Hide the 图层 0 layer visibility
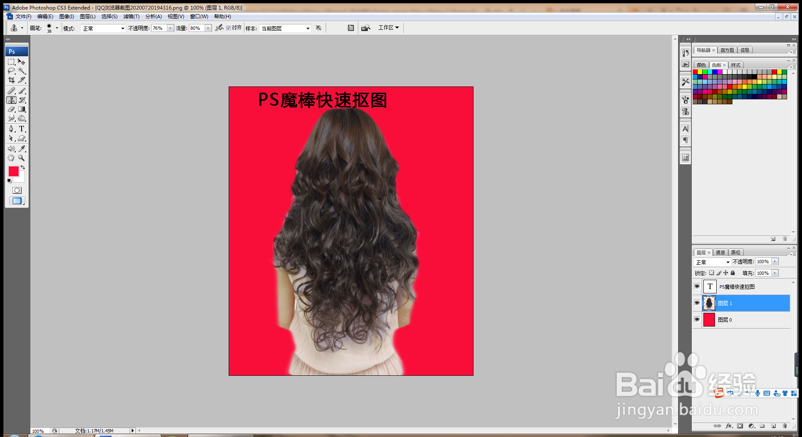Screen dimensions: 802x437 tap(697, 319)
